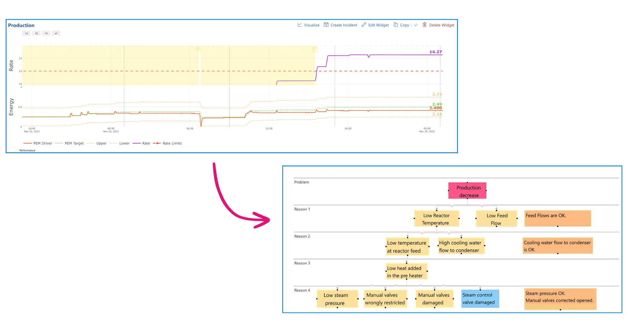631x331 pixels.
Task: Select Low heat added in the pre heater node
Action: [406, 271]
